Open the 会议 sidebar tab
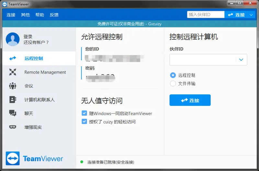The height and width of the screenshot is (171, 259). (39, 86)
